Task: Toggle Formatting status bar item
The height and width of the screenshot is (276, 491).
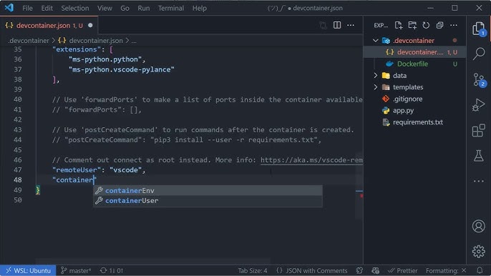Action: [446, 271]
